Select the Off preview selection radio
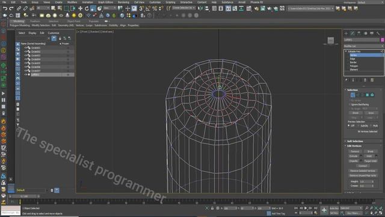The width and height of the screenshot is (385, 217). pyautogui.click(x=349, y=126)
